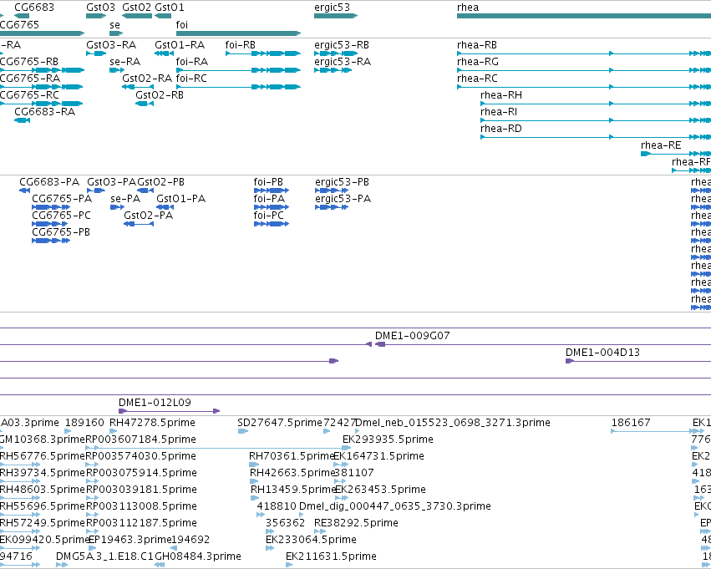Select transcript GstO2-RB
The image size is (711, 569).
tap(145, 104)
